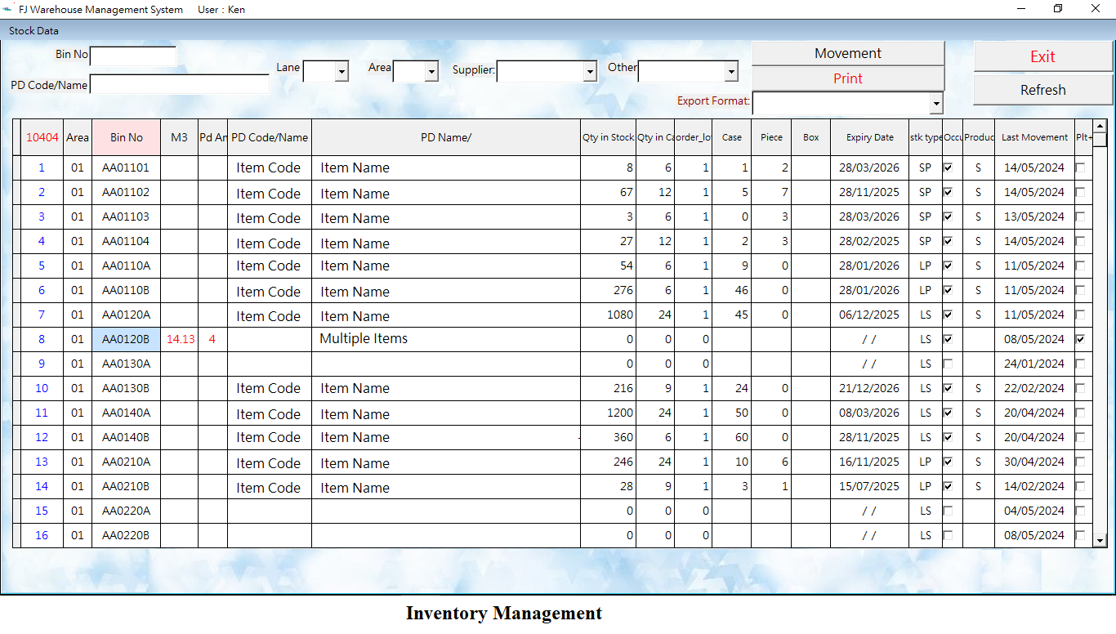Click the Expiry Date column header
Screen dimensions: 1116x634
click(x=869, y=137)
